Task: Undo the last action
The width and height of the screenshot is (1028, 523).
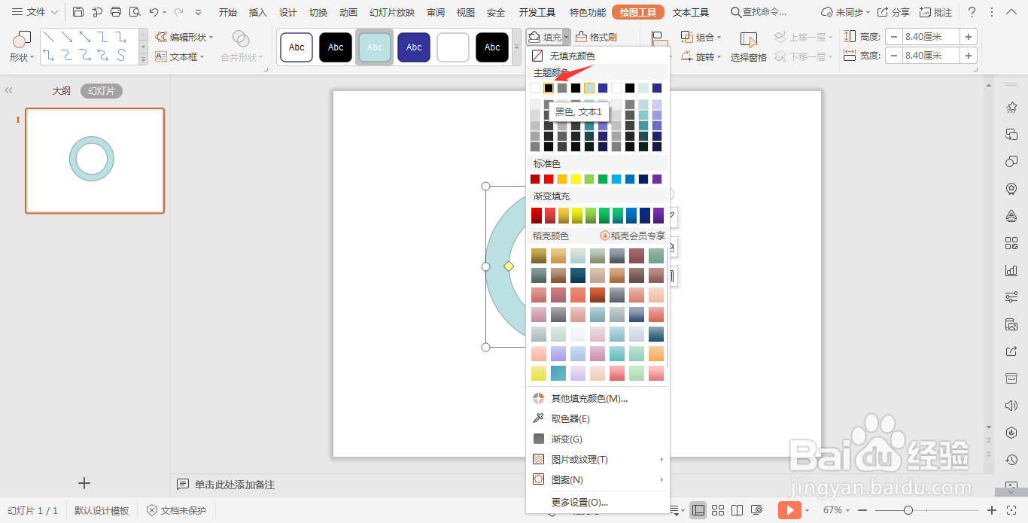Action: 154,12
